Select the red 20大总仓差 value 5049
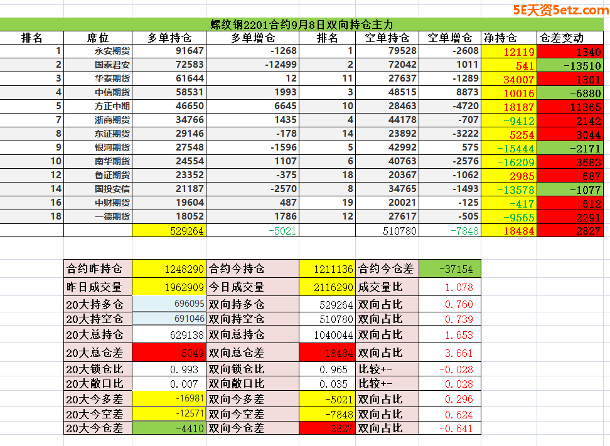This screenshot has height=446, width=610. click(169, 353)
